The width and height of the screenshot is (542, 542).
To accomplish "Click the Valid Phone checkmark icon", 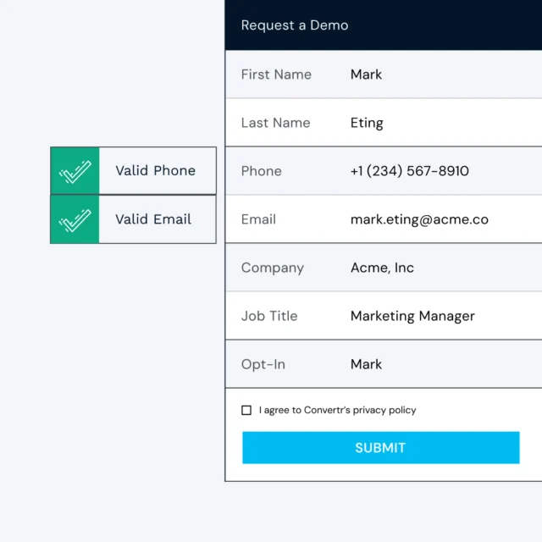I will click(x=75, y=171).
